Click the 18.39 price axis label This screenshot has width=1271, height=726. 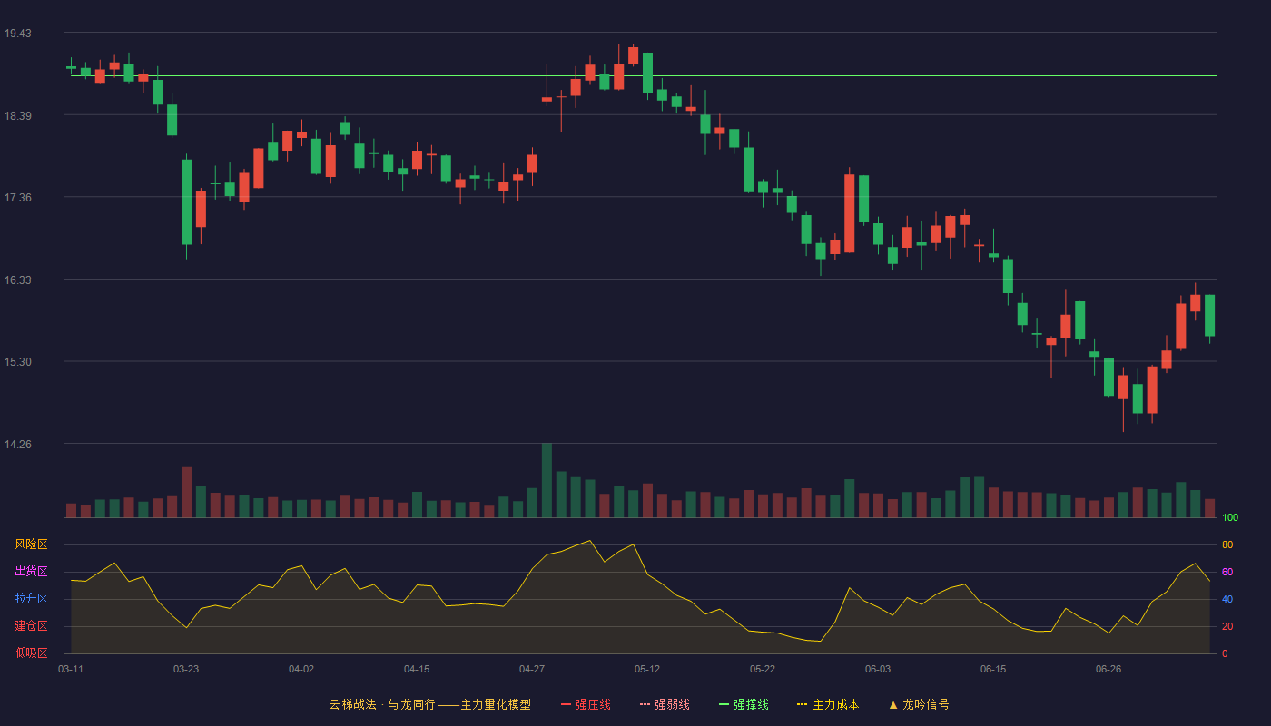[x=17, y=115]
